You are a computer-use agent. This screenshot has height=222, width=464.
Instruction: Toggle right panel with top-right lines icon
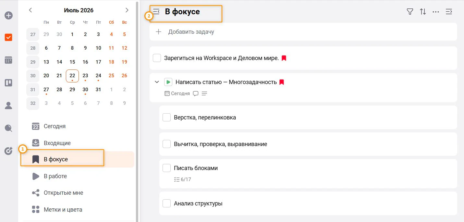coord(449,12)
